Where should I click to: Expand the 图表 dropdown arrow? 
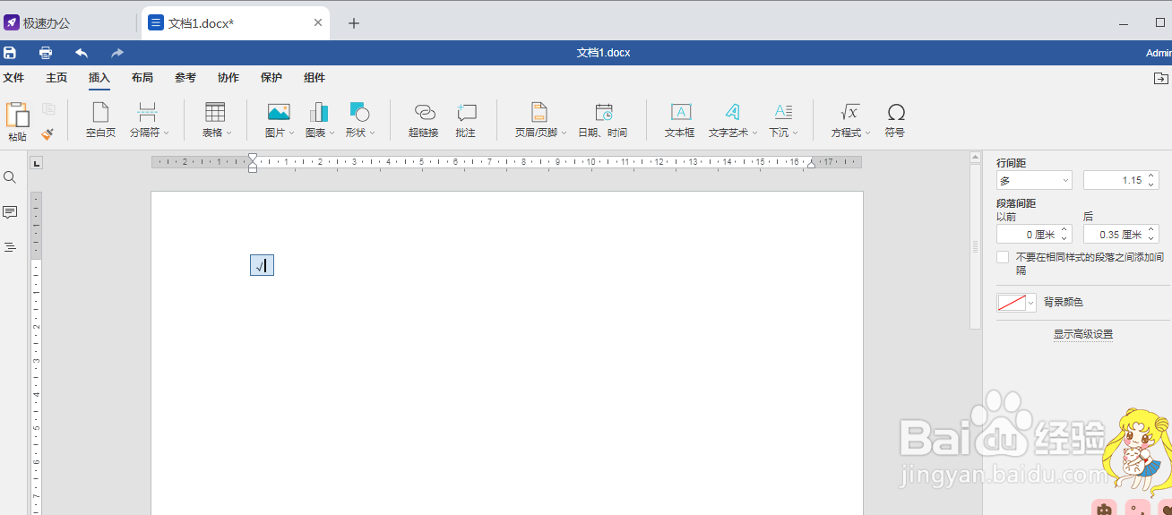click(x=332, y=133)
